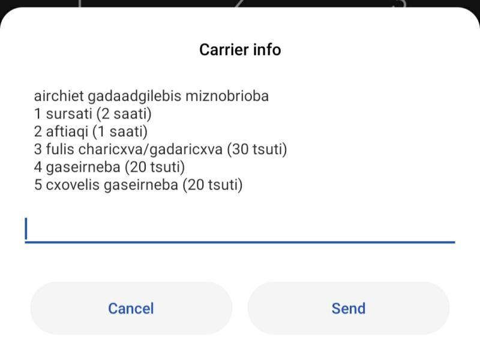480x361 pixels.
Task: Focus the USSD reply input field
Action: tap(239, 229)
